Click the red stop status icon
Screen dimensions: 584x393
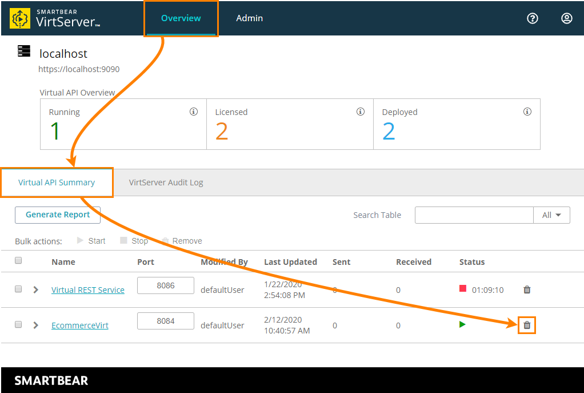pos(463,289)
